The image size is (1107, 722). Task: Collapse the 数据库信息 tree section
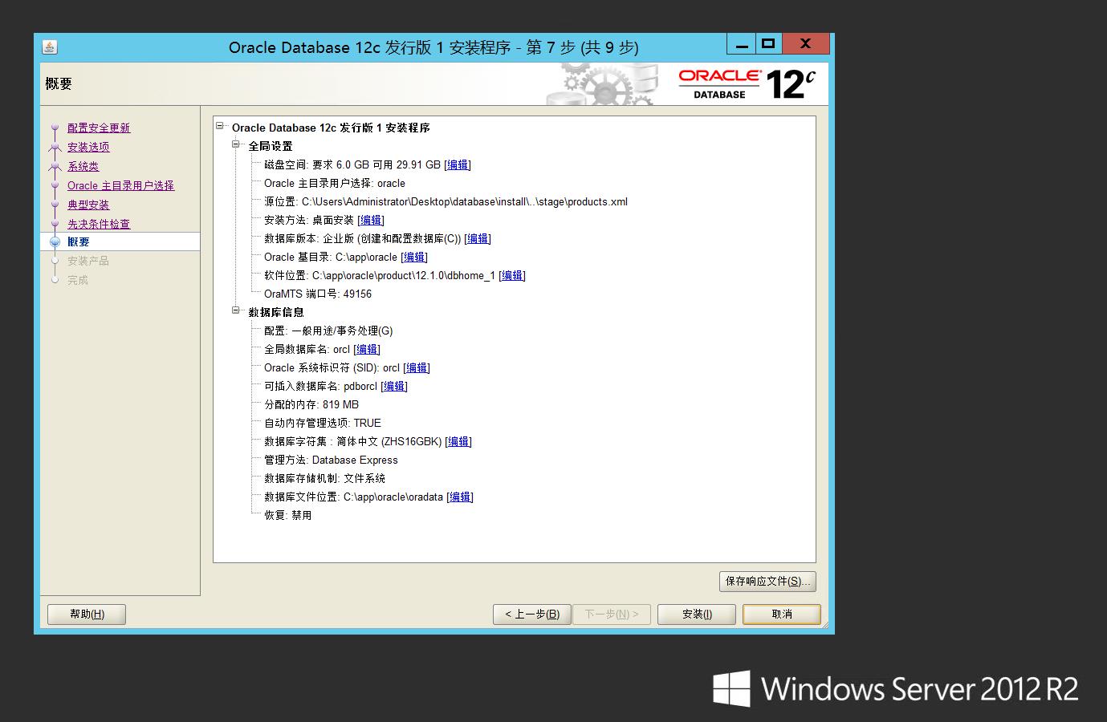click(x=236, y=310)
